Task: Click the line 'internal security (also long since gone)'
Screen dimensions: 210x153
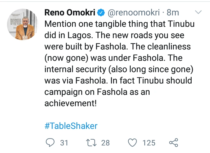Action: coord(118,69)
